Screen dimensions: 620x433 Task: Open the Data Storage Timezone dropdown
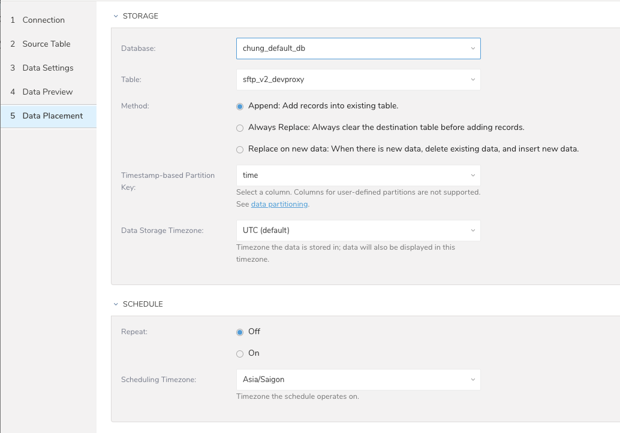tap(358, 231)
